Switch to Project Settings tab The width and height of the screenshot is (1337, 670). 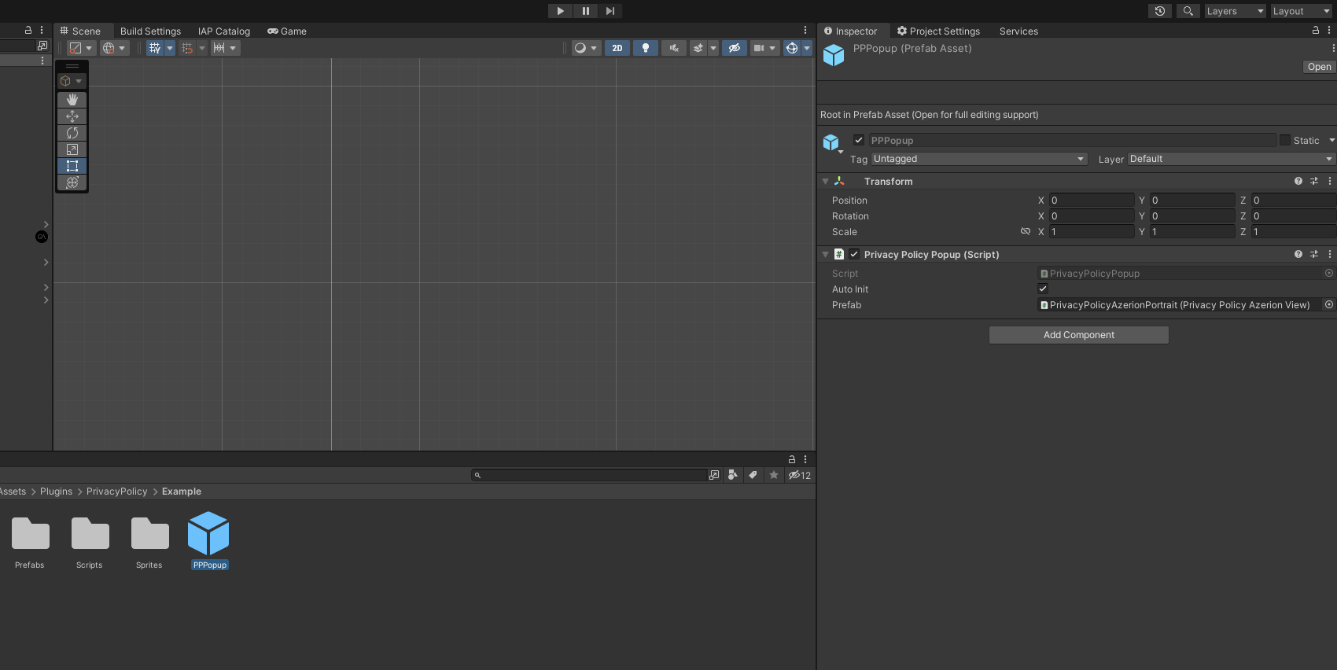[939, 31]
